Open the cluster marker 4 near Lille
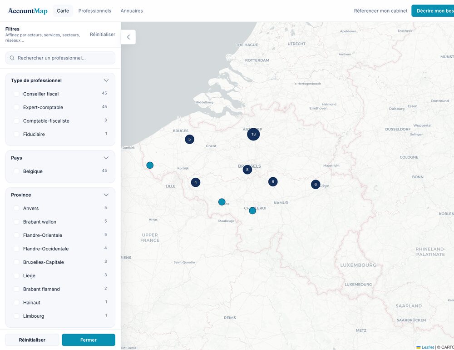 pos(196,182)
